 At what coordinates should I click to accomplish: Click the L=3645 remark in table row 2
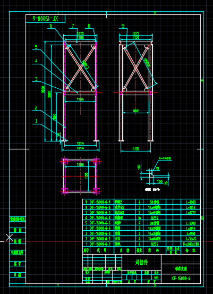click(x=191, y=239)
